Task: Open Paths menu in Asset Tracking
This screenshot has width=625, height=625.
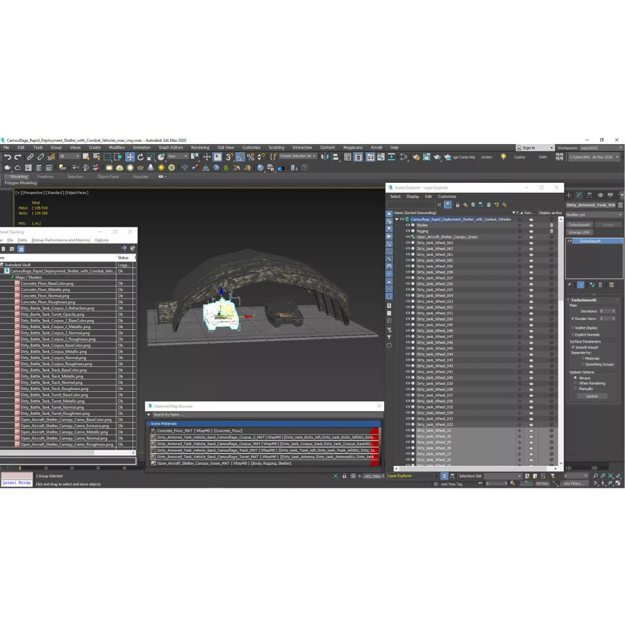Action: (x=23, y=240)
